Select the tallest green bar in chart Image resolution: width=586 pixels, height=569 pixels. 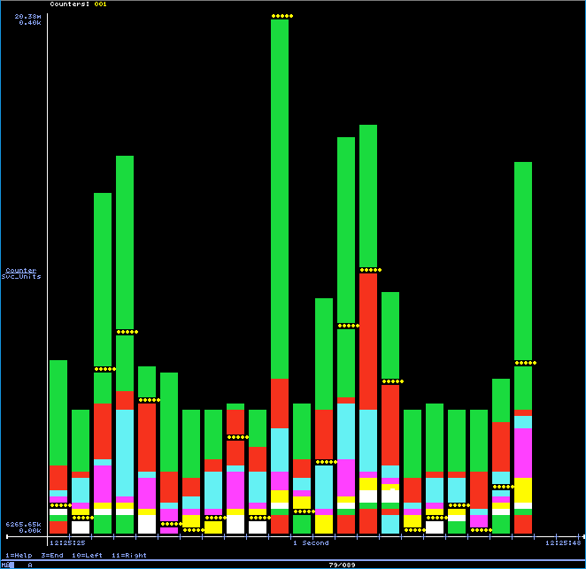[280, 195]
